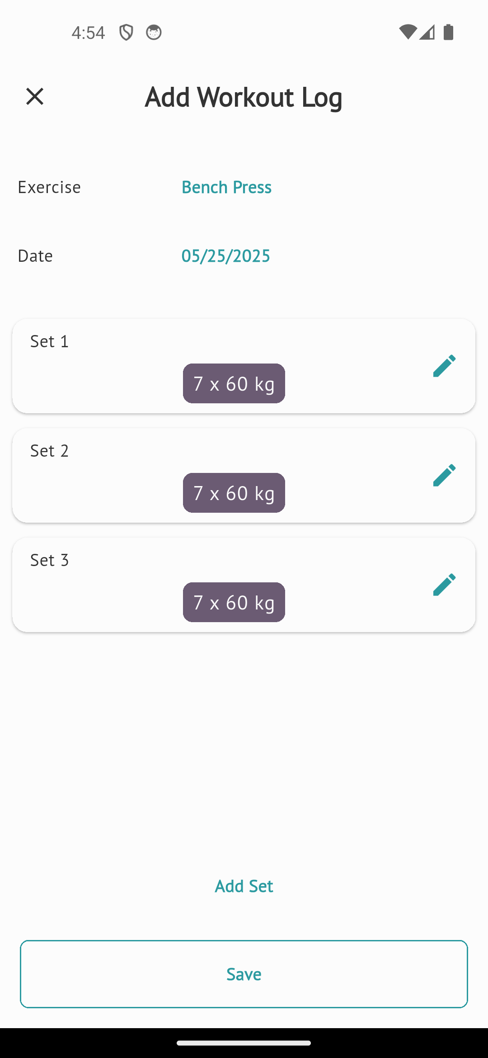488x1058 pixels.
Task: Tap the Add Set link
Action: pyautogui.click(x=244, y=886)
